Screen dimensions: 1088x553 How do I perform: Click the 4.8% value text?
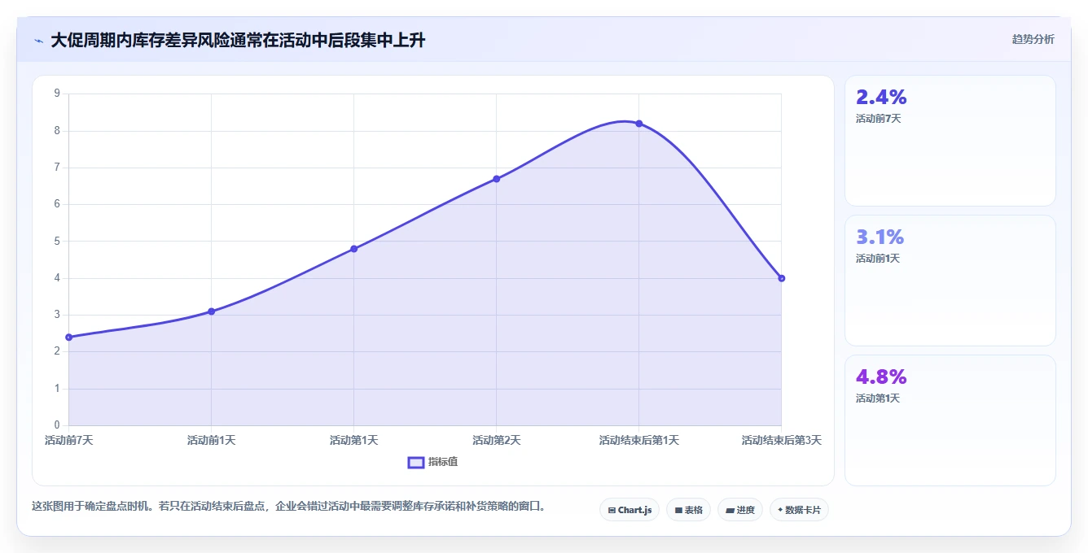881,377
